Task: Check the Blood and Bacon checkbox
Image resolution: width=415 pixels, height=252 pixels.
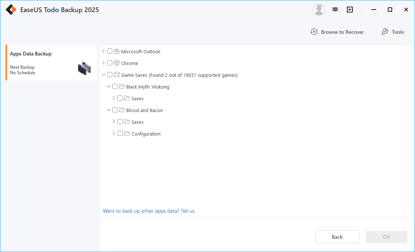Action: [115, 110]
